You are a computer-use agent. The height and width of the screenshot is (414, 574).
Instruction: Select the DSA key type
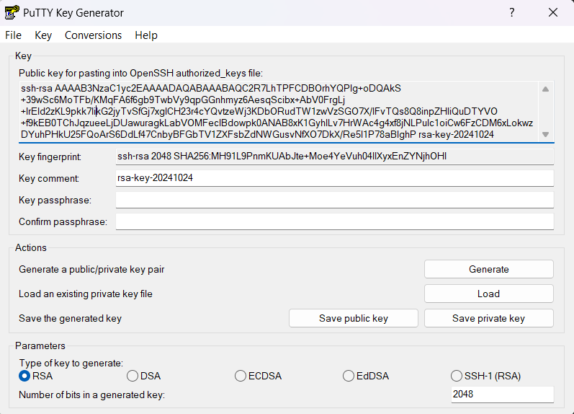point(143,376)
